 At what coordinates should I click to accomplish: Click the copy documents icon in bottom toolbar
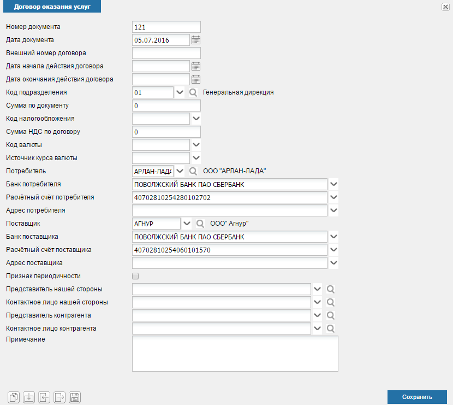[14, 397]
